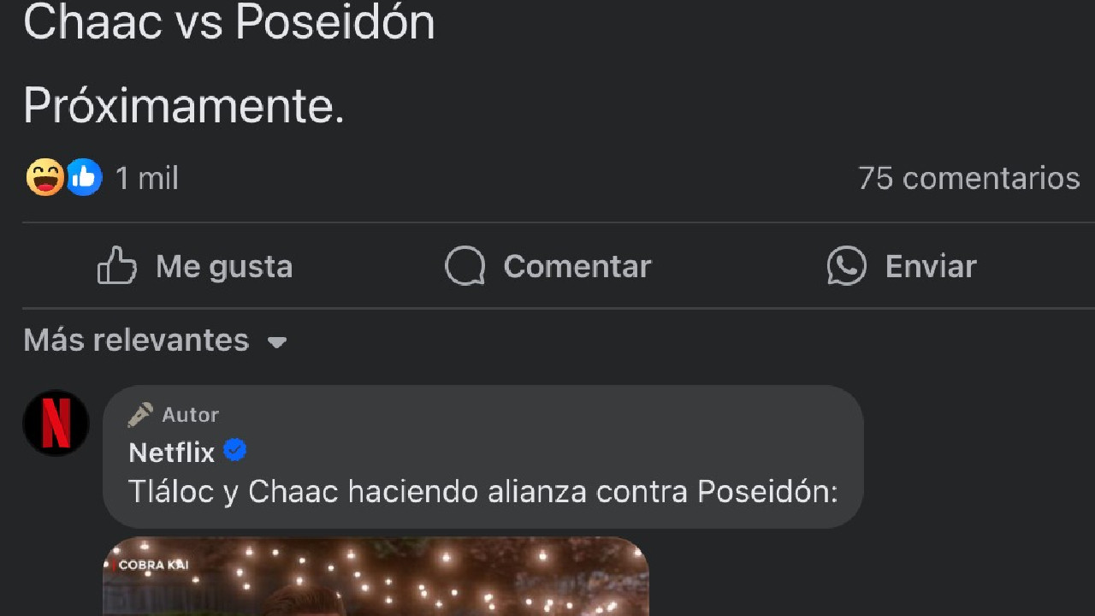This screenshot has width=1095, height=616.
Task: Tap the Enviar button label
Action: (931, 267)
